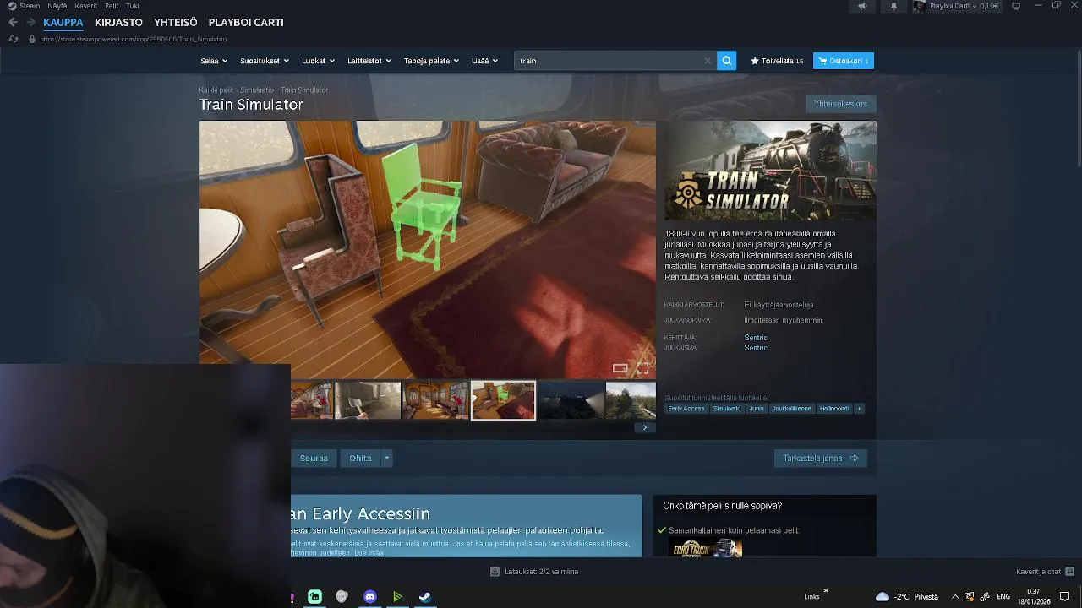The height and width of the screenshot is (608, 1082).
Task: Open the Pelit menu
Action: pos(112,6)
